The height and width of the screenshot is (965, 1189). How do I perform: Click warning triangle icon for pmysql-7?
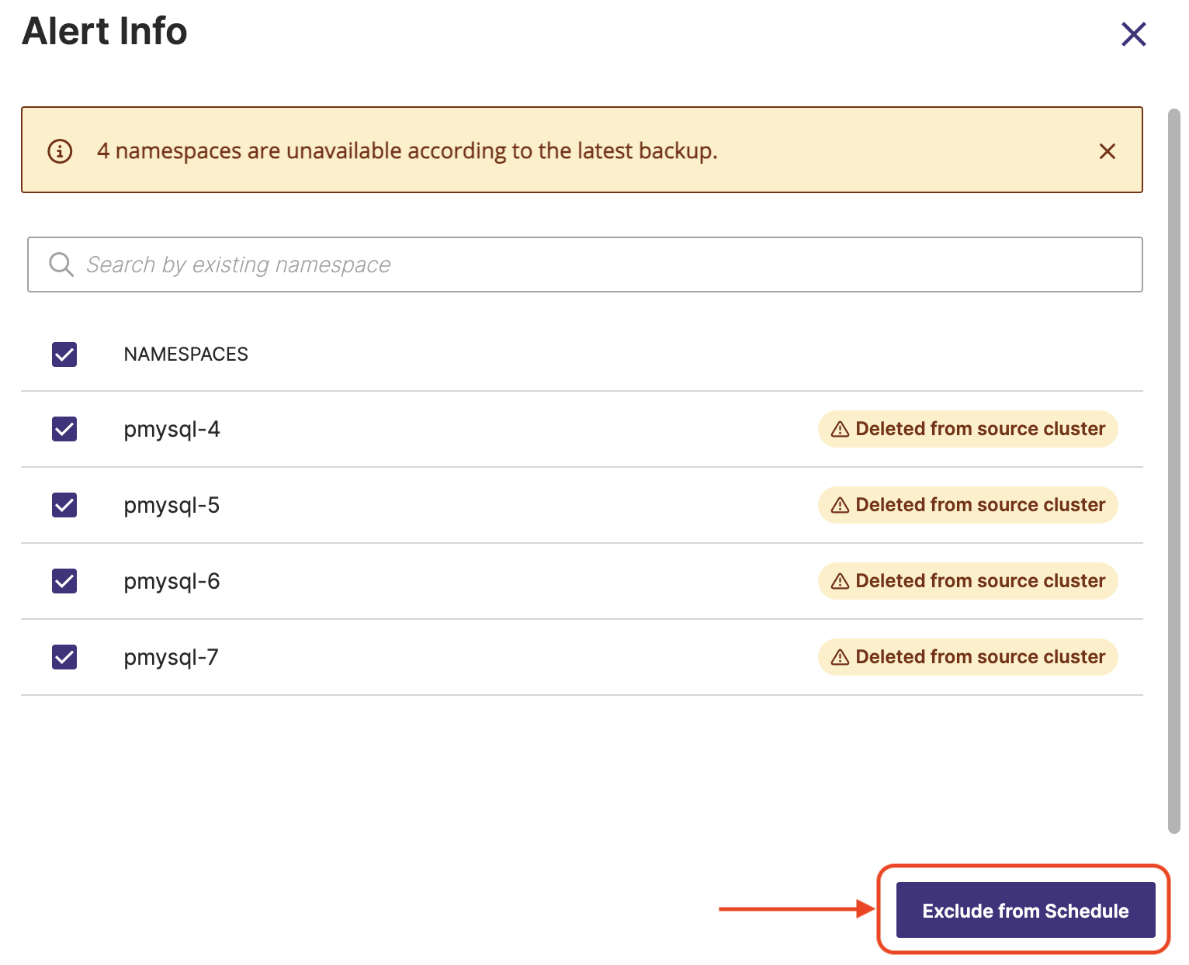tap(840, 658)
